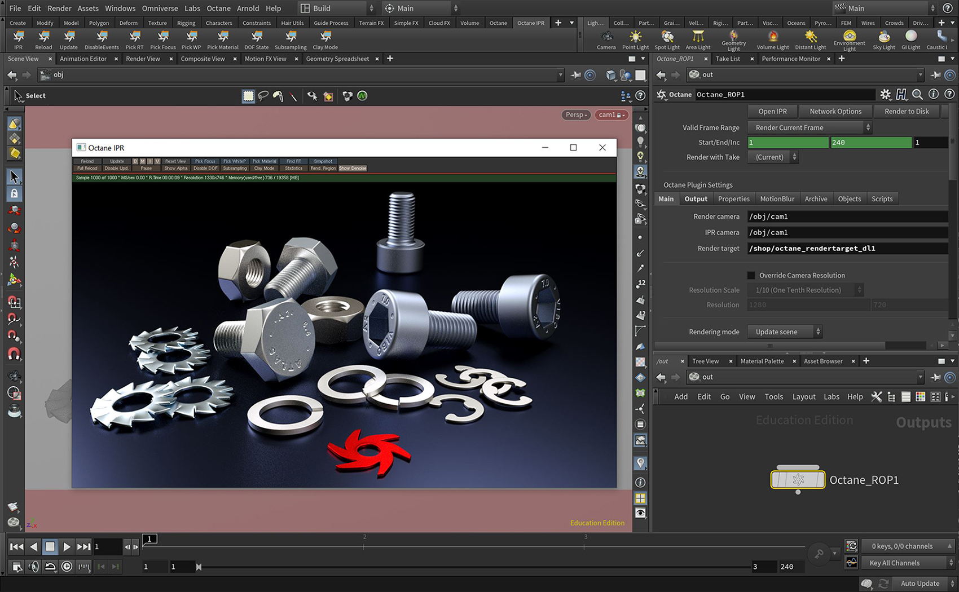Create a Sky Light using the shelf tool
The height and width of the screenshot is (592, 959).
[x=883, y=39]
